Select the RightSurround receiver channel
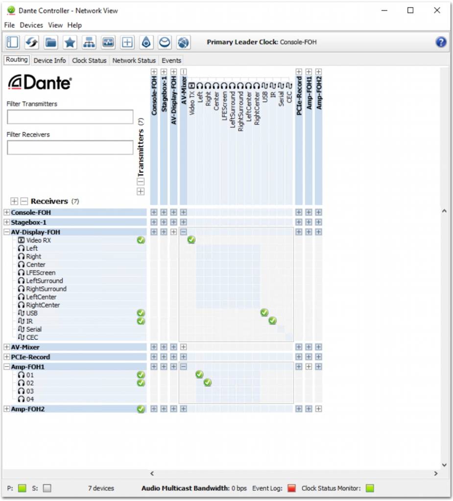The image size is (453, 501). point(46,289)
